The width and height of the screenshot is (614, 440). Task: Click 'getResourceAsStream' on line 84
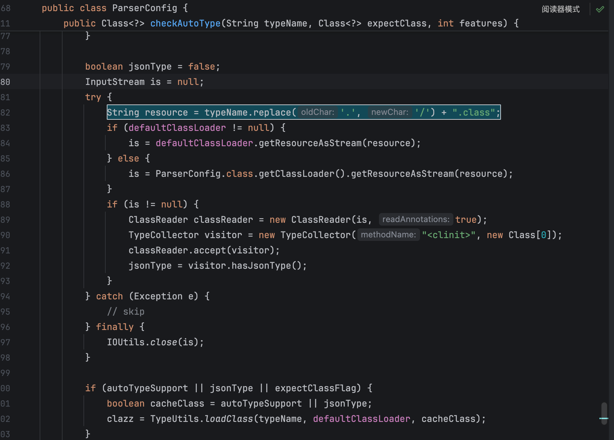pyautogui.click(x=310, y=143)
